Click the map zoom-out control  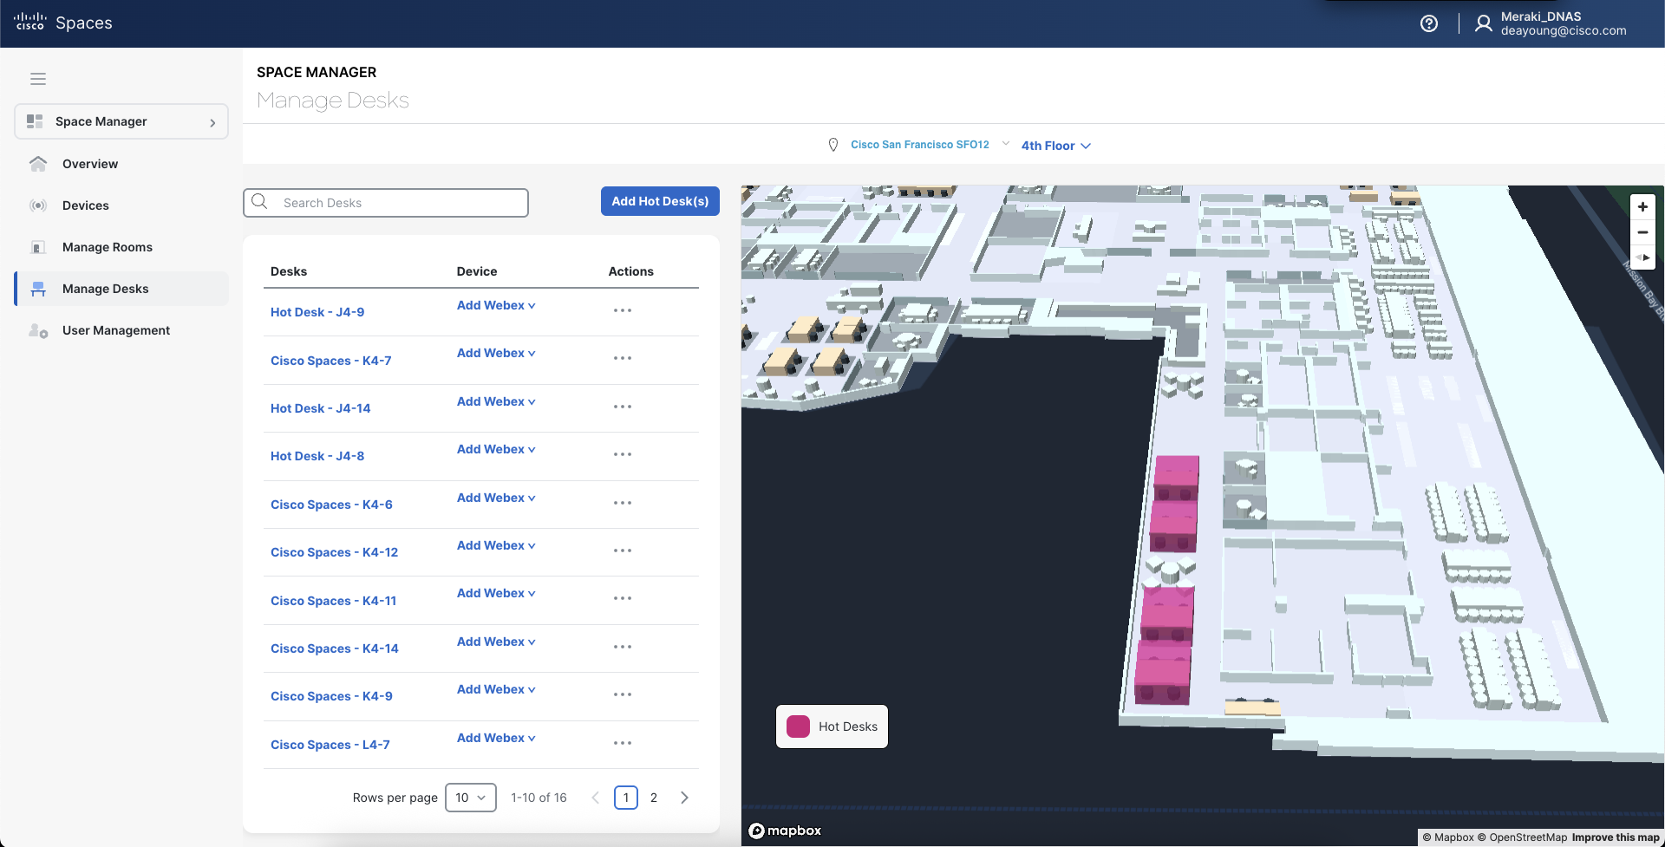pos(1642,232)
